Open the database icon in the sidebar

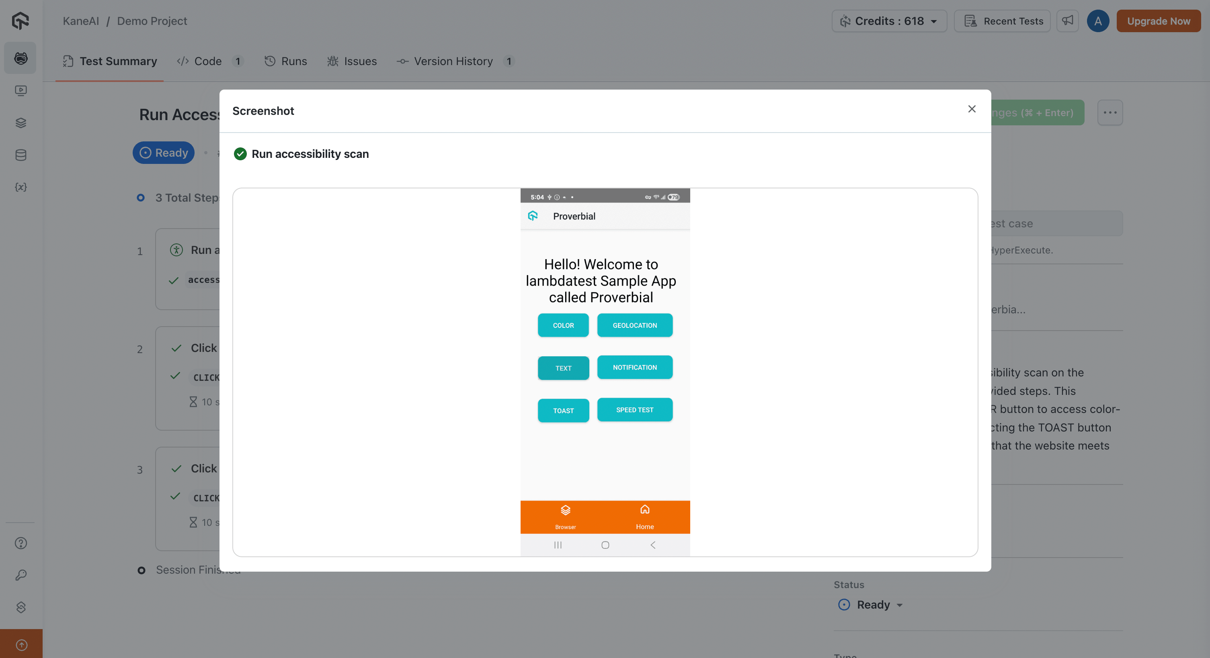tap(21, 155)
